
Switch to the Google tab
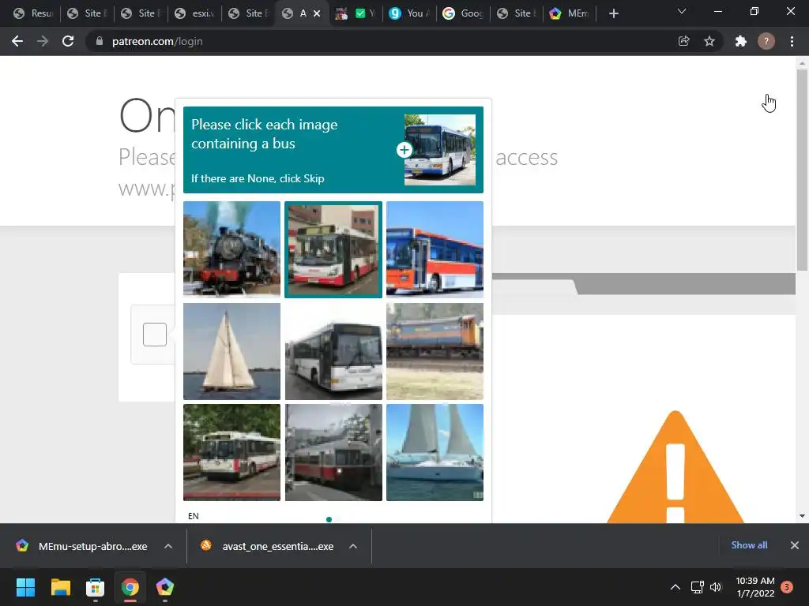coord(463,13)
